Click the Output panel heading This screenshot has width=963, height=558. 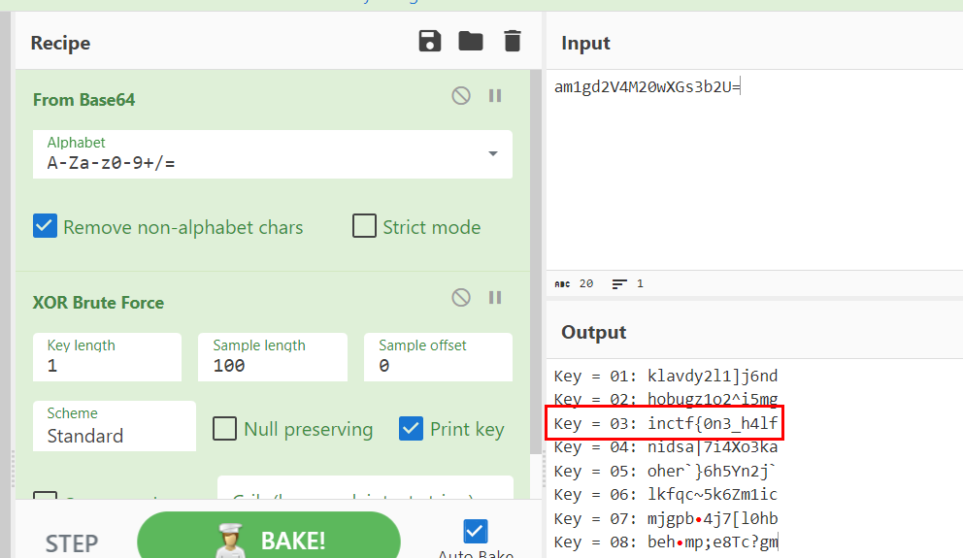(593, 332)
